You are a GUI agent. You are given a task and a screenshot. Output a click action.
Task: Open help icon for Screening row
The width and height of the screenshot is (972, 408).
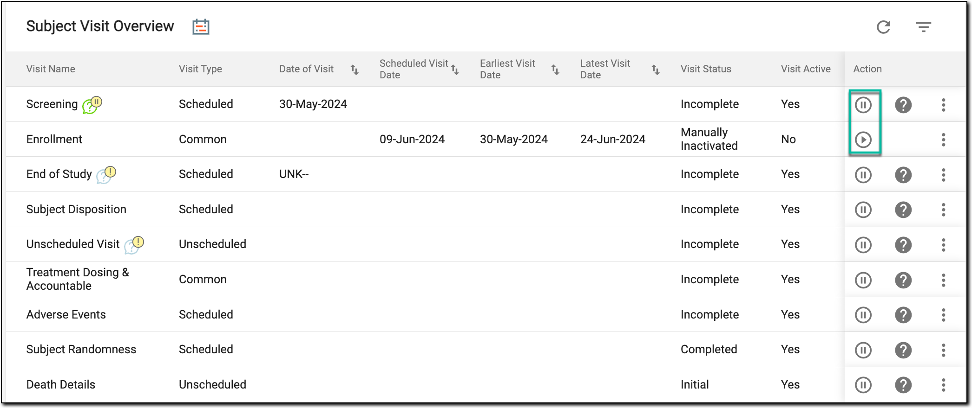903,105
